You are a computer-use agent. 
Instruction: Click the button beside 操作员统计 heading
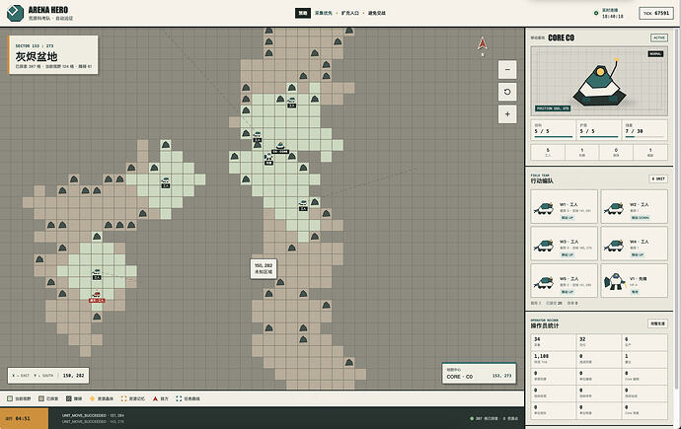click(x=658, y=323)
